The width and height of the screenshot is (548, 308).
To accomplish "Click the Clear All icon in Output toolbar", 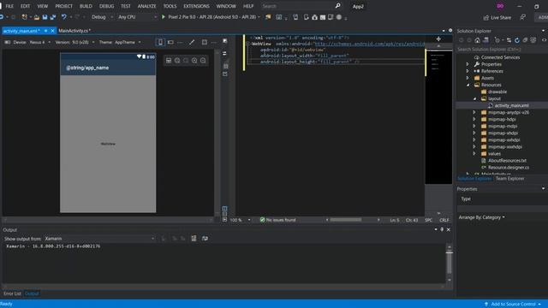I will [194, 239].
